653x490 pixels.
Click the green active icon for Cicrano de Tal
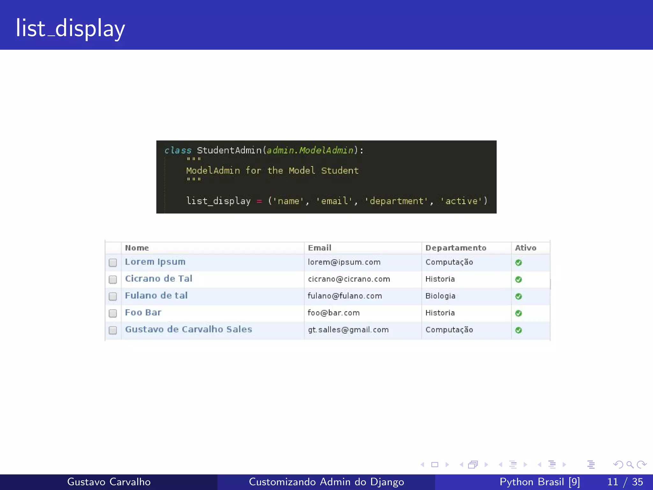(518, 279)
